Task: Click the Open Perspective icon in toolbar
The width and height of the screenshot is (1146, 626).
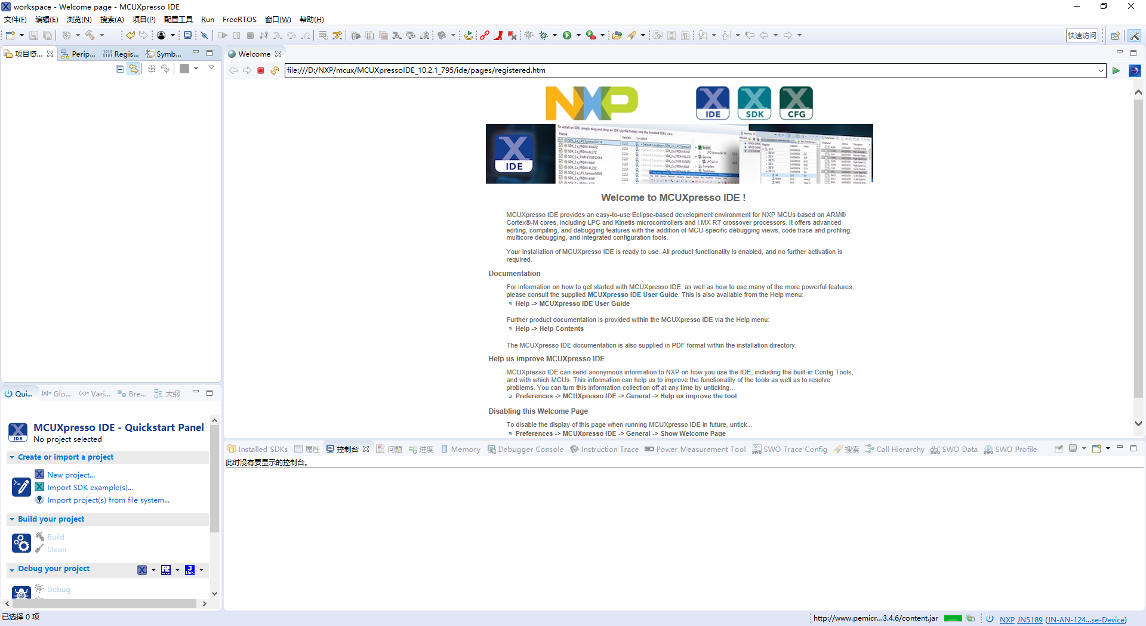Action: [1115, 36]
